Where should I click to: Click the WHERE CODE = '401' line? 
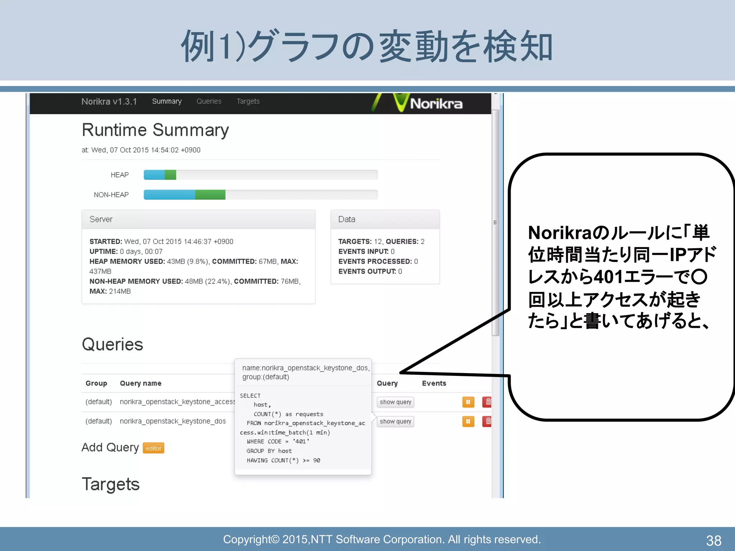click(278, 442)
